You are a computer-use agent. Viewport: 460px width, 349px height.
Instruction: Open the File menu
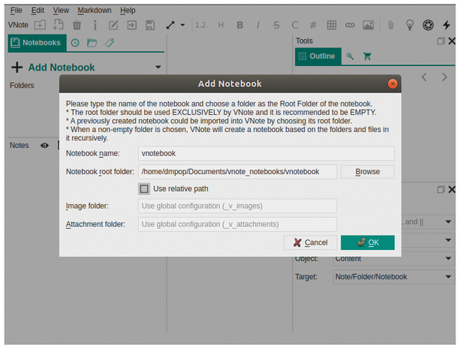16,11
